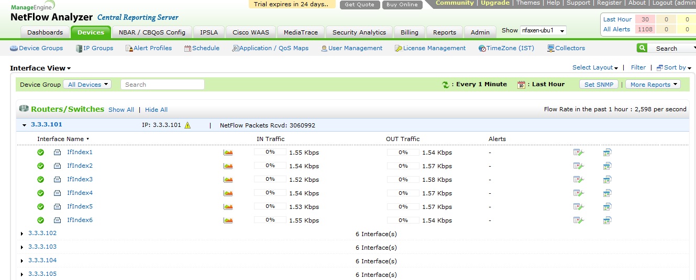
Task: Open the IfIndex3 interface link
Action: 80,179
